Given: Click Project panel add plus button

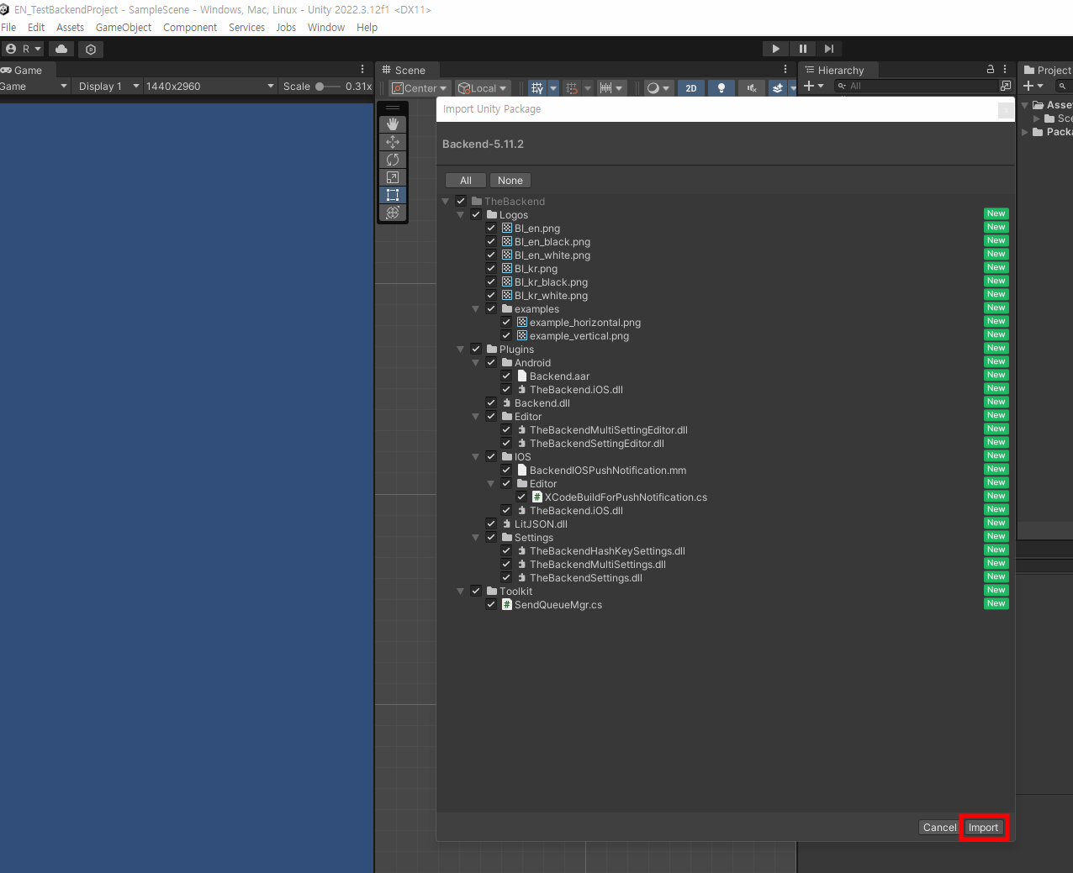Looking at the screenshot, I should 1033,86.
